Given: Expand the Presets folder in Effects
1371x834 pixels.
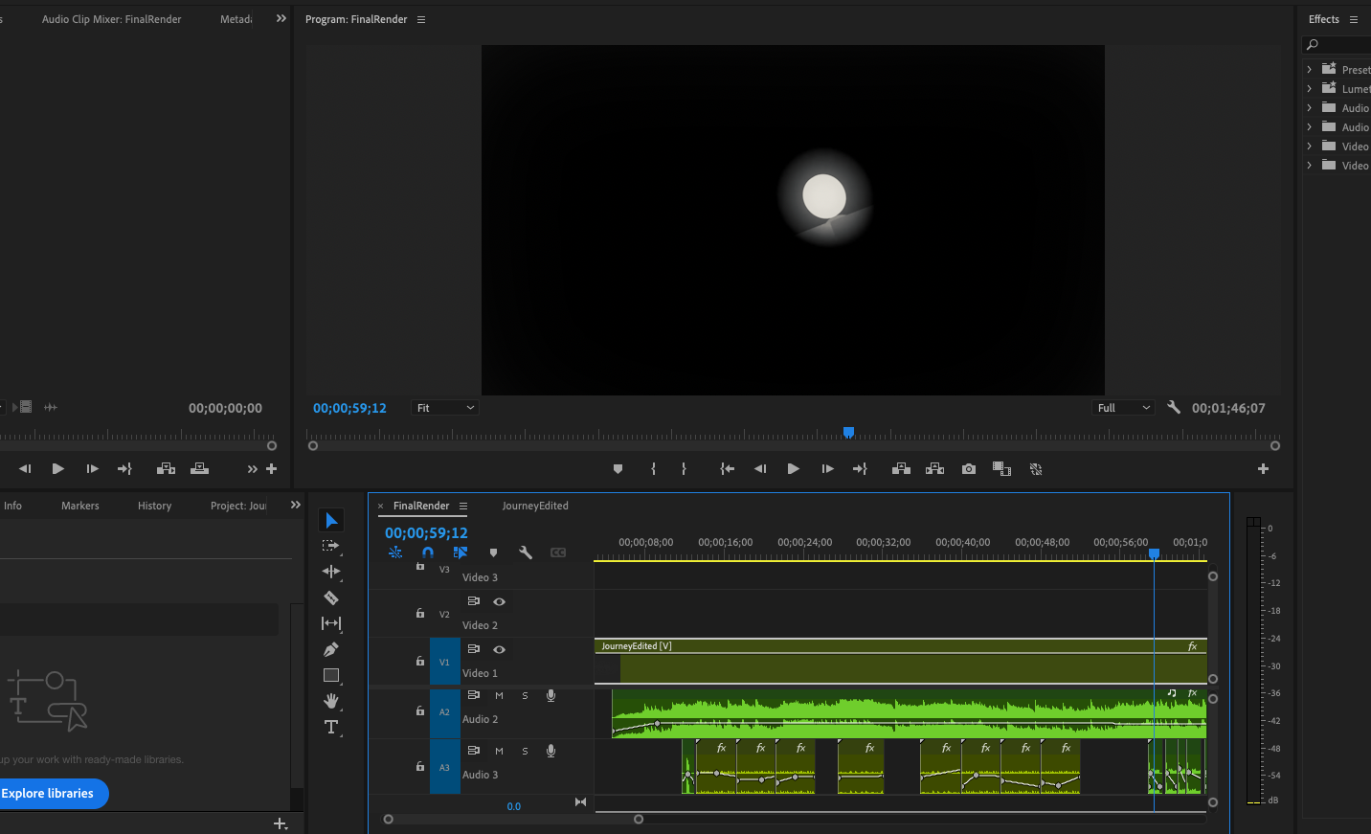Looking at the screenshot, I should coord(1310,69).
